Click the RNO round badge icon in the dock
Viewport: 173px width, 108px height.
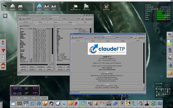click(64, 104)
